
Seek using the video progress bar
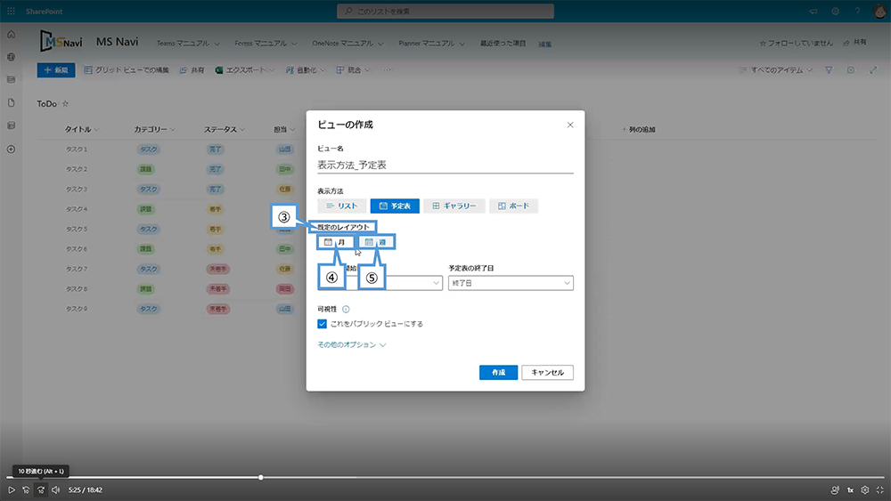tap(445, 477)
